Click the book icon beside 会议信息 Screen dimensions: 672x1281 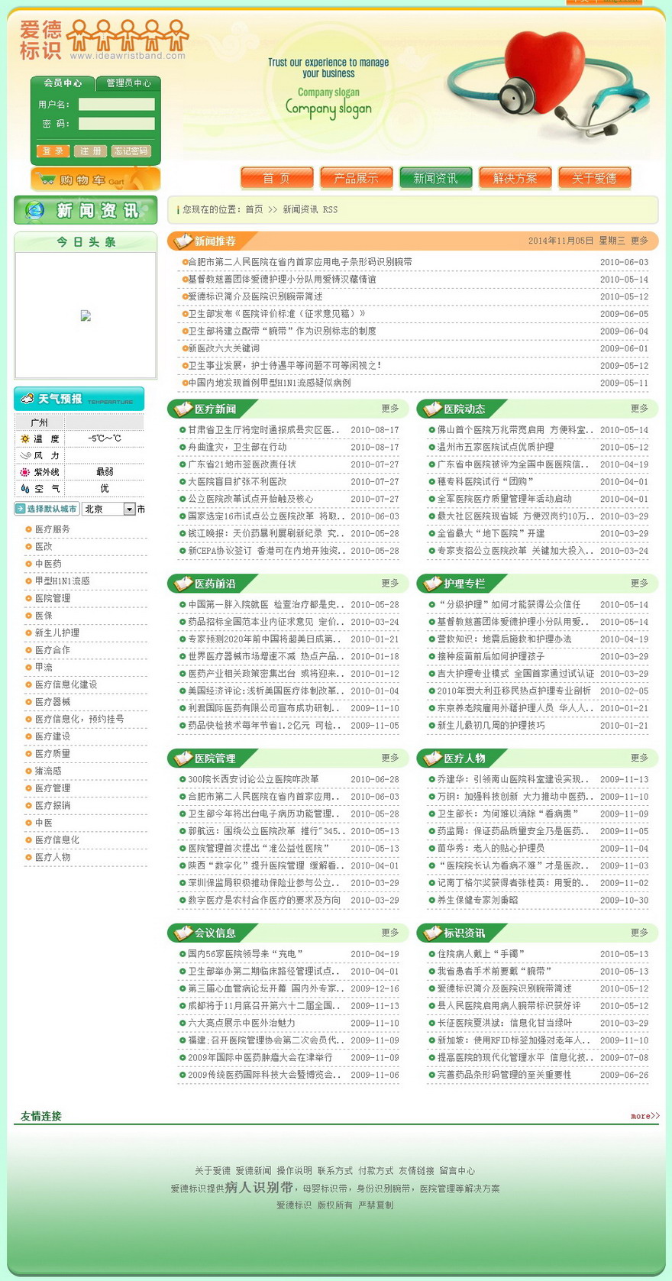point(183,933)
